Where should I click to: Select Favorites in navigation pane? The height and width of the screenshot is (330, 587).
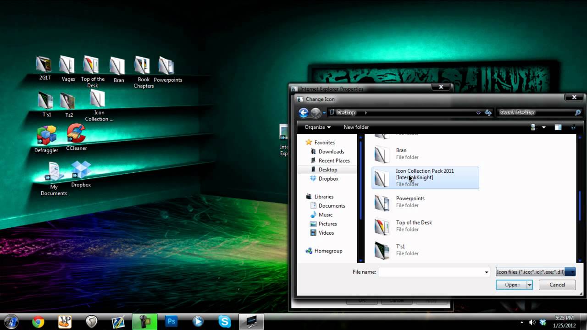324,143
